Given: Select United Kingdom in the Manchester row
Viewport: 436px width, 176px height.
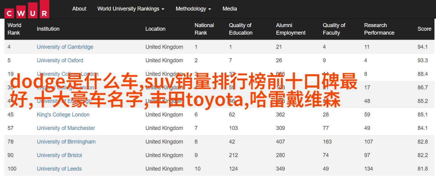Looking at the screenshot, I should 164,128.
